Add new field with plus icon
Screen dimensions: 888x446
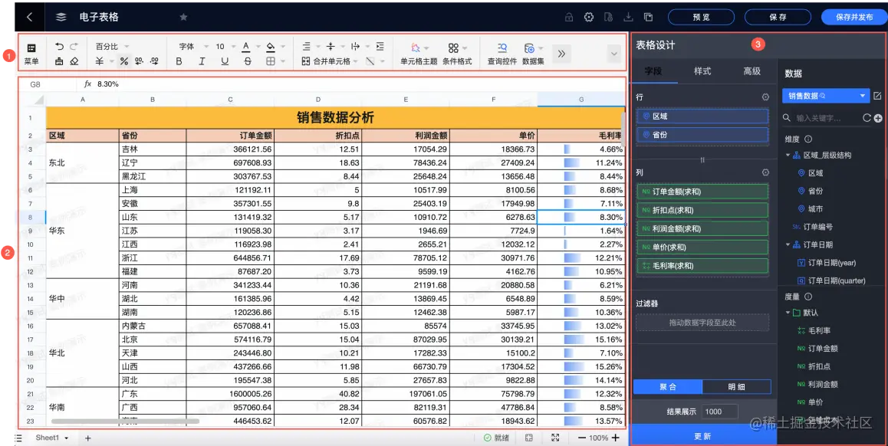tap(878, 118)
